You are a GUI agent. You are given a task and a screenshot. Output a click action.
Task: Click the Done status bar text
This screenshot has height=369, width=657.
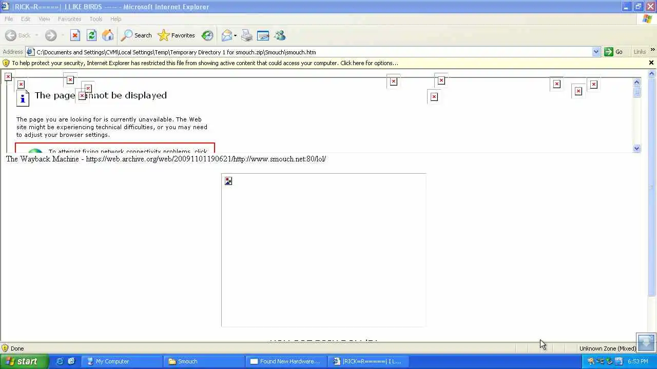tap(17, 348)
